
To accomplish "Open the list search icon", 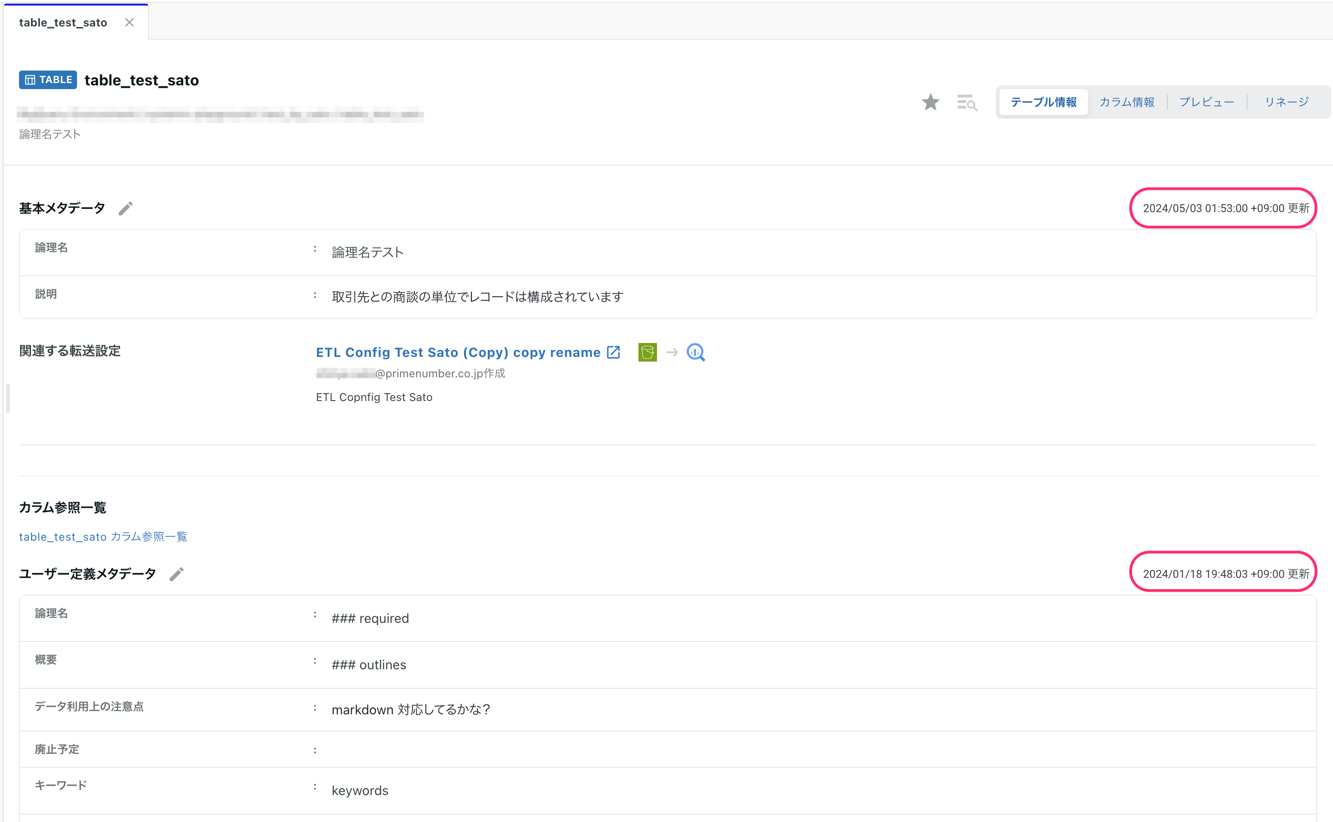I will 967,102.
